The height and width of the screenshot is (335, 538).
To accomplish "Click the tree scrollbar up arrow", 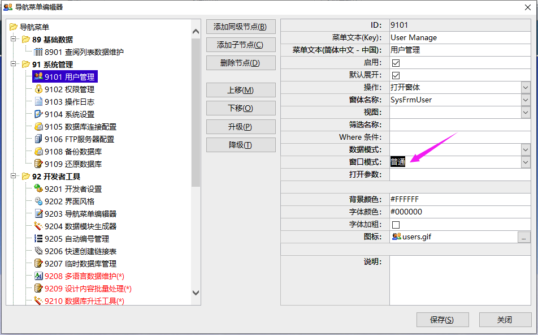I will (x=196, y=32).
